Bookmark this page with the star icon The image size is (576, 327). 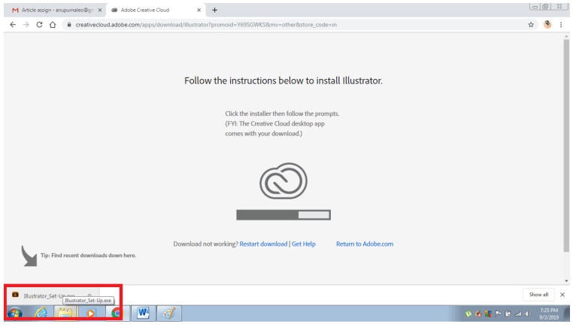[531, 24]
